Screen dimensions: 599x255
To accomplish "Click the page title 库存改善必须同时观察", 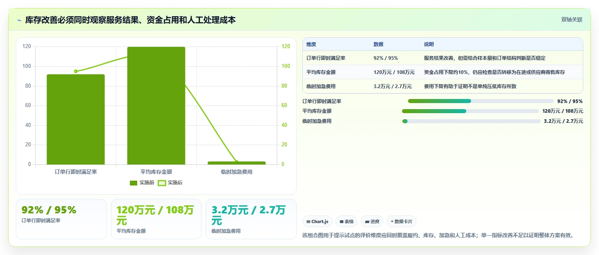I will (130, 20).
